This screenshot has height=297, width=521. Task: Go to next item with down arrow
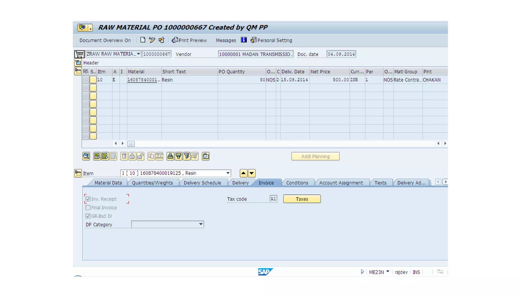252,173
